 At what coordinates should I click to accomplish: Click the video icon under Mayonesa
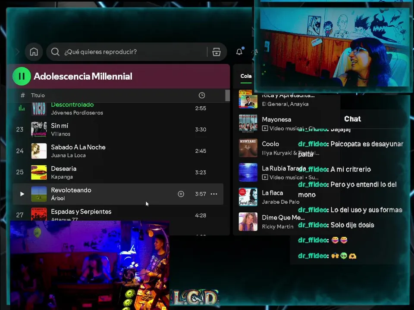tap(265, 128)
